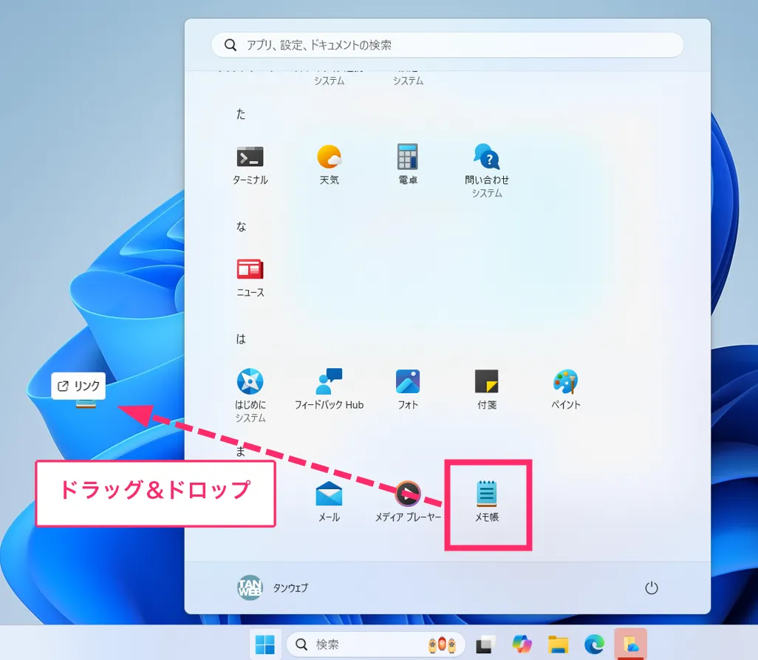
Task: Click the Windows Start button on taskbar
Action: tap(265, 644)
